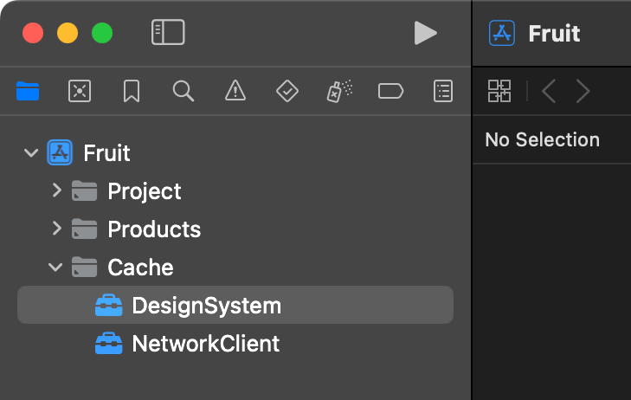Open the Bookmark navigator
This screenshot has width=631, height=400.
(132, 91)
